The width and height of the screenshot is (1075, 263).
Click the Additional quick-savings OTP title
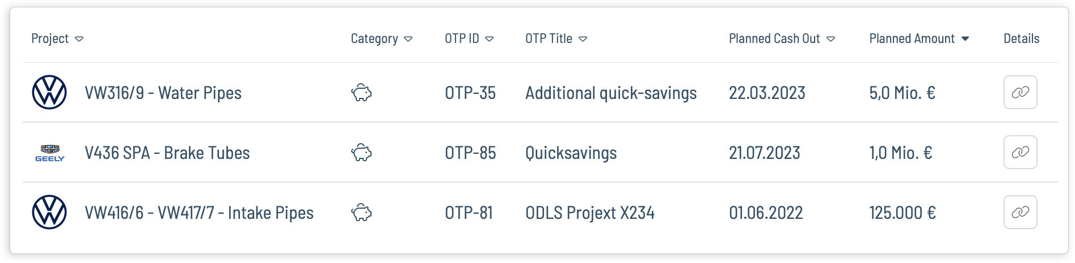611,93
